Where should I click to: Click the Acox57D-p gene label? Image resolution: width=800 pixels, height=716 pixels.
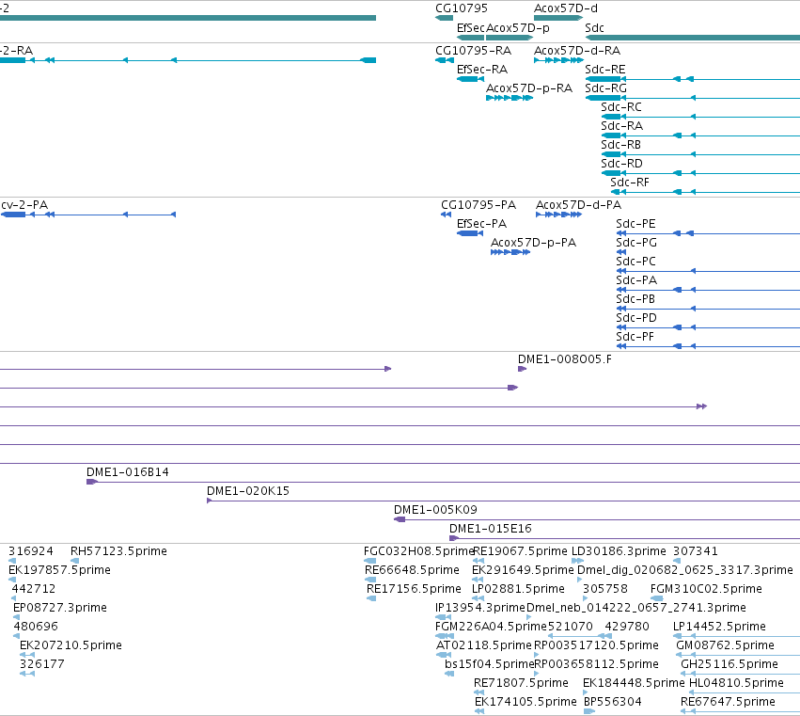517,28
